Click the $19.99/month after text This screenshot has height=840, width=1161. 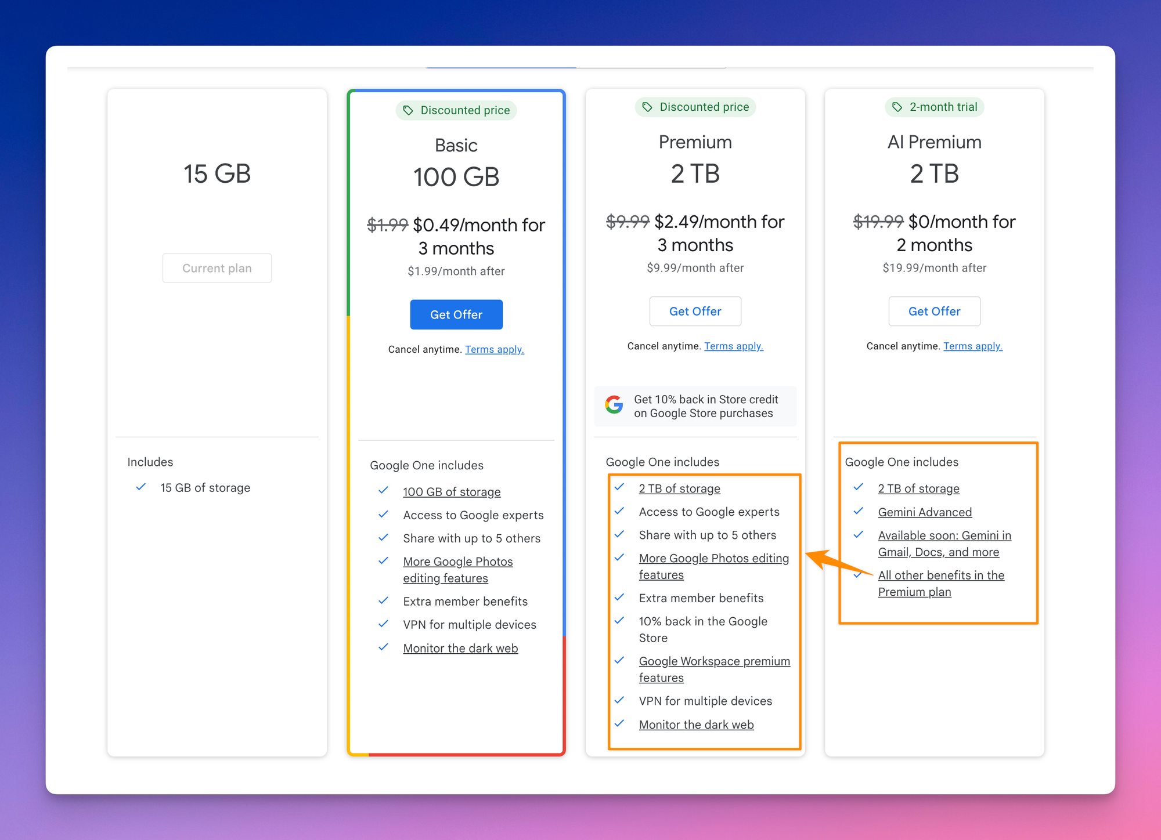coord(934,268)
